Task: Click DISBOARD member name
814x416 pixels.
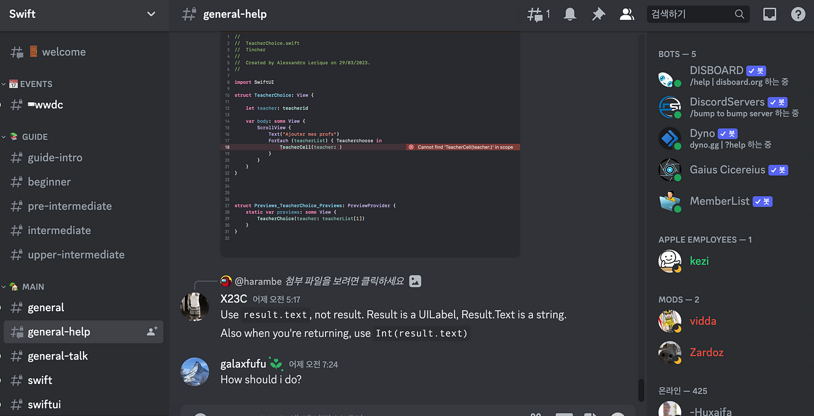Action: click(716, 70)
